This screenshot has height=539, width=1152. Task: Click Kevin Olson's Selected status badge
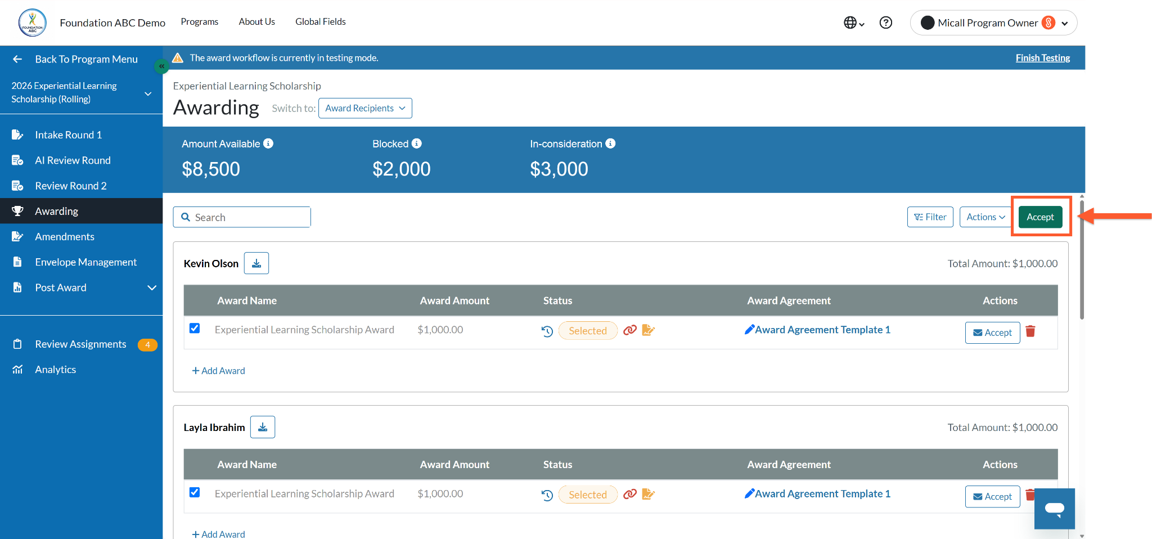point(588,331)
